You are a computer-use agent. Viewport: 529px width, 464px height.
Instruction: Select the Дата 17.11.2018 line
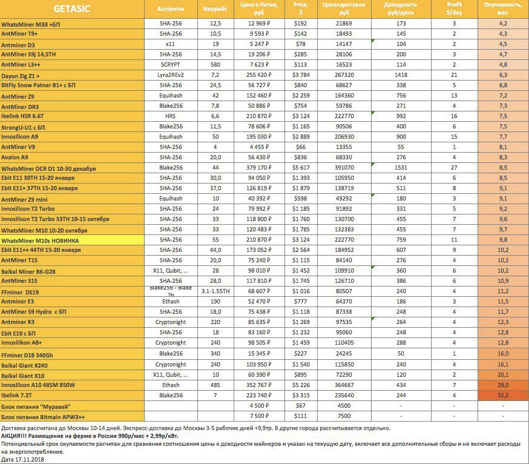(22, 460)
